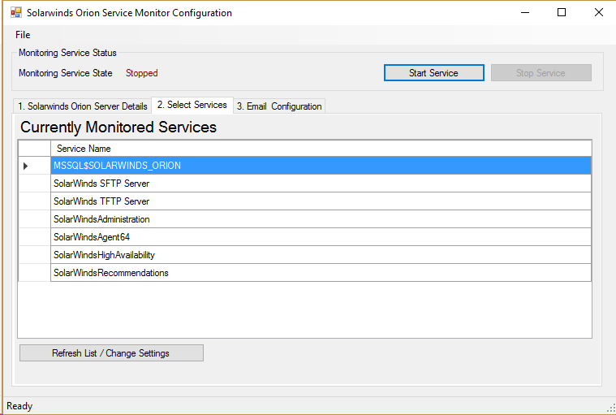This screenshot has height=415, width=616.
Task: Select the SolarWindsAgent64 row
Action: point(321,237)
